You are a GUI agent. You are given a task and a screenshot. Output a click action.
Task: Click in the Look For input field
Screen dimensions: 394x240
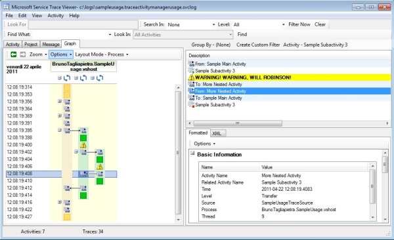click(83, 24)
